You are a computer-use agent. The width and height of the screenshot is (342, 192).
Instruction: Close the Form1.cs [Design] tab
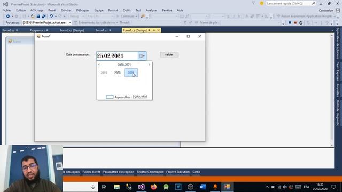pyautogui.click(x=158, y=30)
